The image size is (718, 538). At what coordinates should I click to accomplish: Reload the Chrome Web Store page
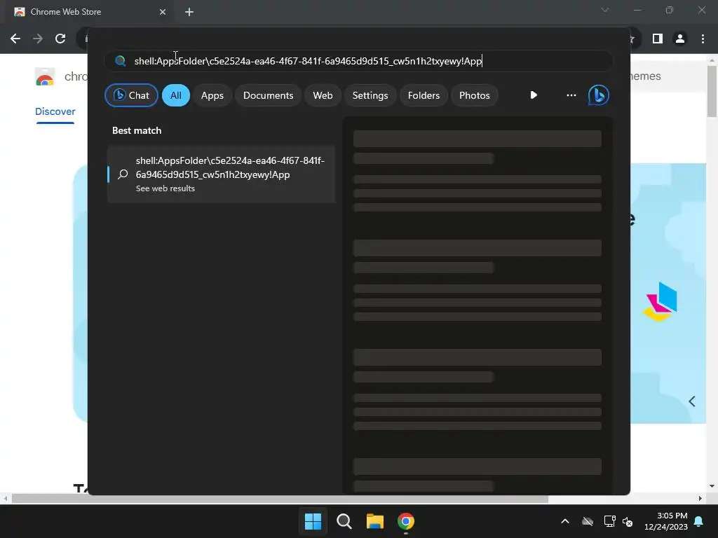[60, 39]
